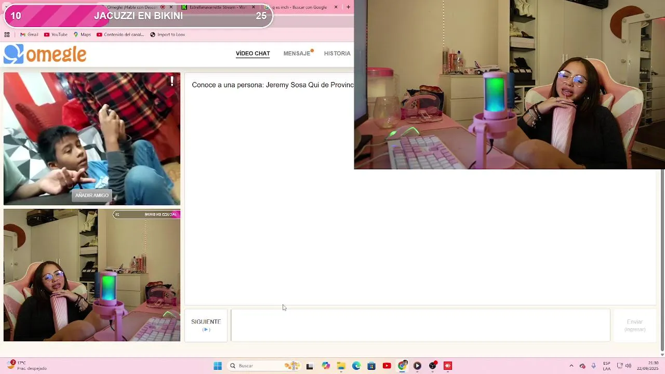Open the ESP LAA language switcher
Screen dimensions: 665x374
click(607, 366)
